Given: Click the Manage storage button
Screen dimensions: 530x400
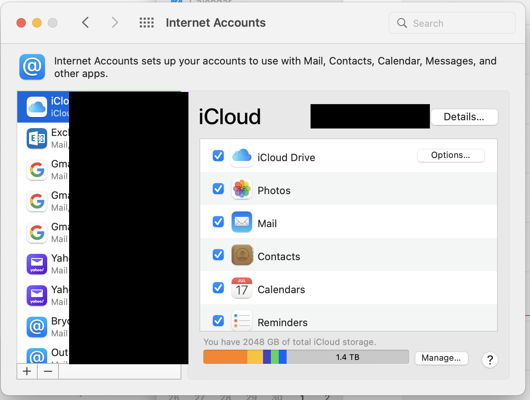Looking at the screenshot, I should pyautogui.click(x=441, y=358).
